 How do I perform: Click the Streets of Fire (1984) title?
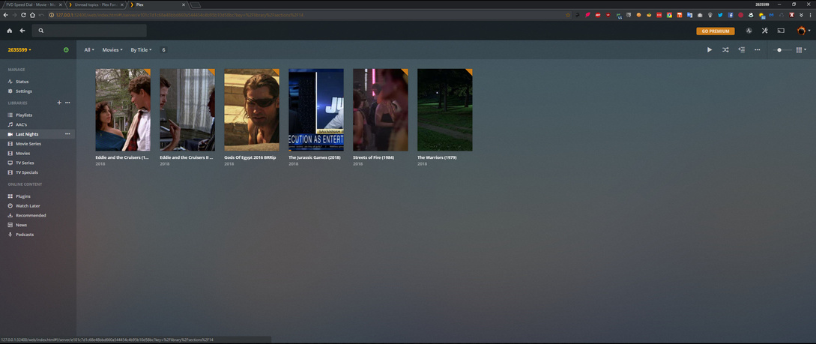372,157
